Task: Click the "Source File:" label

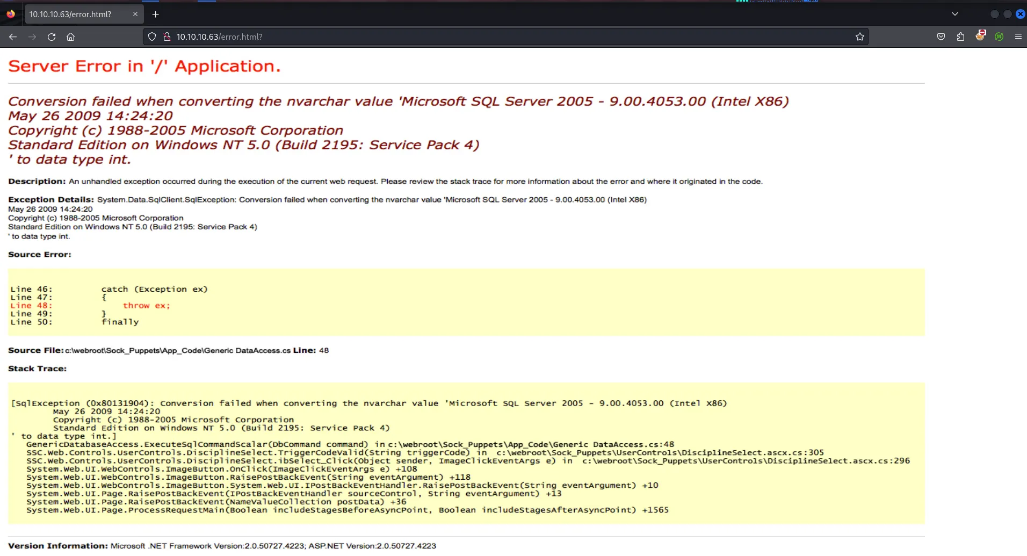Action: [x=36, y=350]
